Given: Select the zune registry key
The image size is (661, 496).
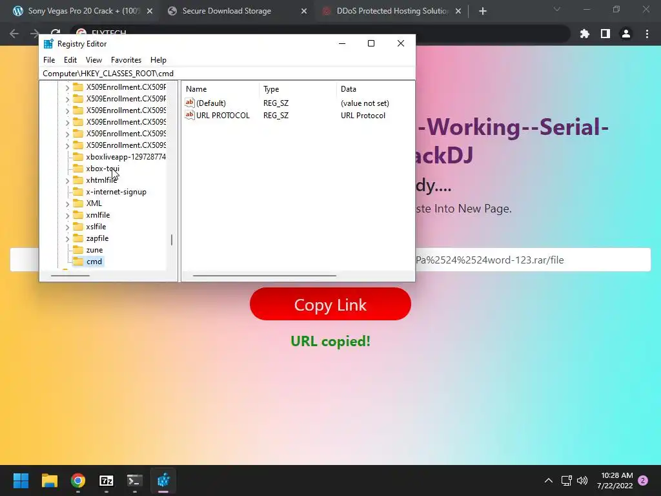Looking at the screenshot, I should click(94, 250).
